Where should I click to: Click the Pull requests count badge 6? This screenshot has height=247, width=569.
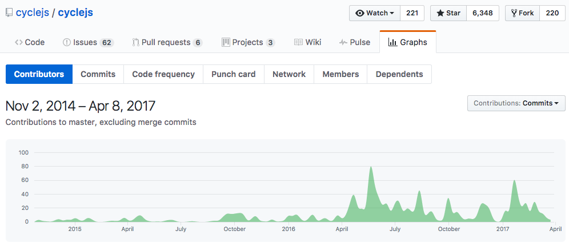coord(198,43)
